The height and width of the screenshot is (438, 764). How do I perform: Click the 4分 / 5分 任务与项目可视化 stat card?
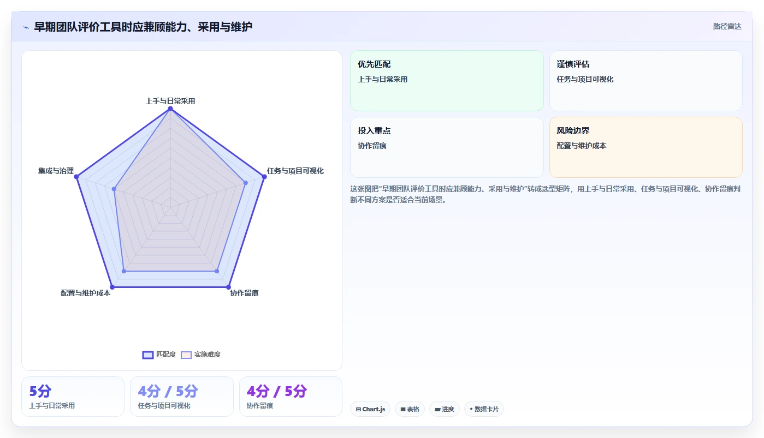[182, 397]
